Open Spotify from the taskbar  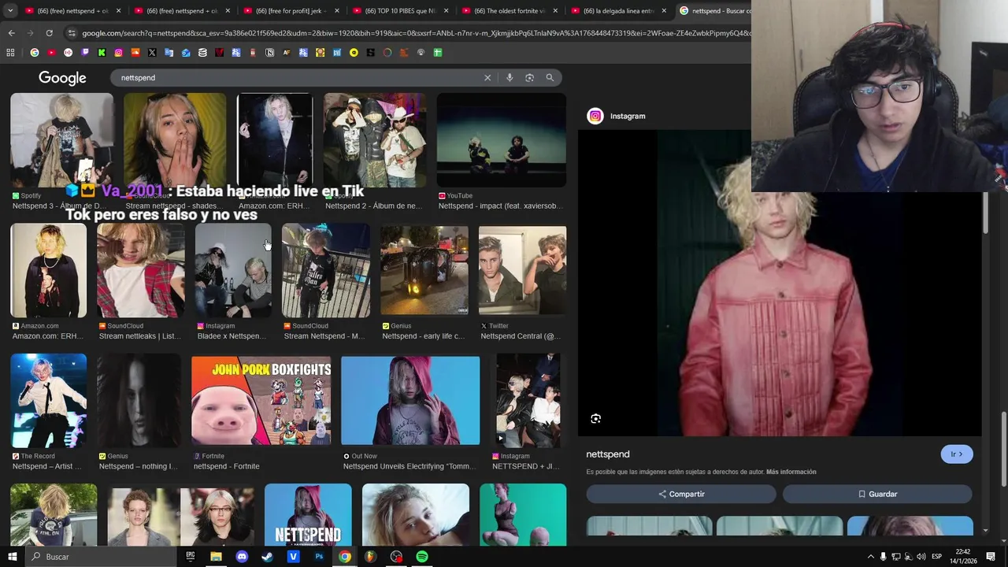point(422,557)
